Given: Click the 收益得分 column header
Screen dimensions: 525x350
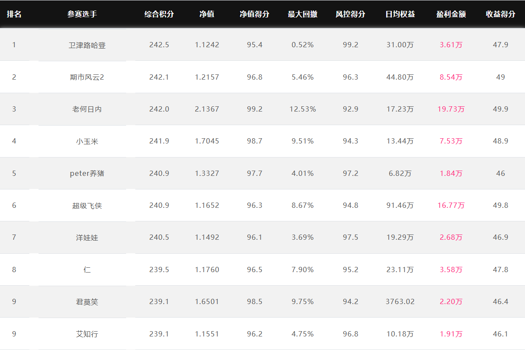Looking at the screenshot, I should click(500, 14).
